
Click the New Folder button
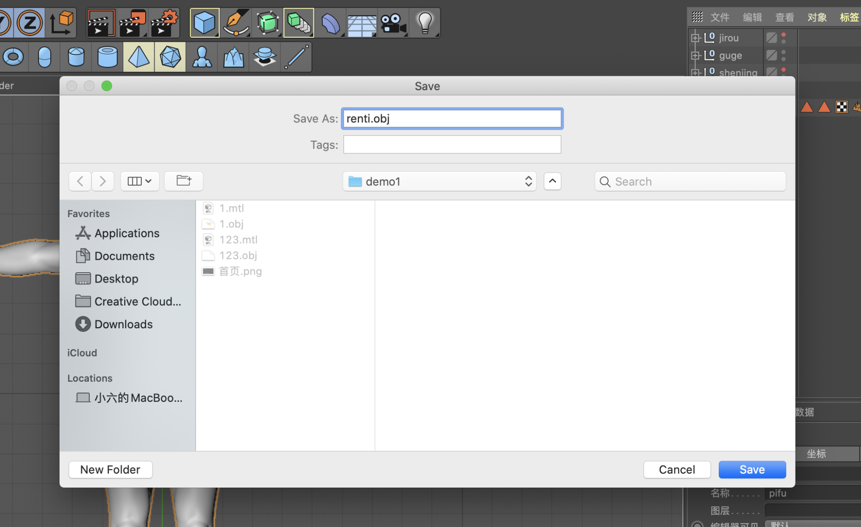(110, 470)
